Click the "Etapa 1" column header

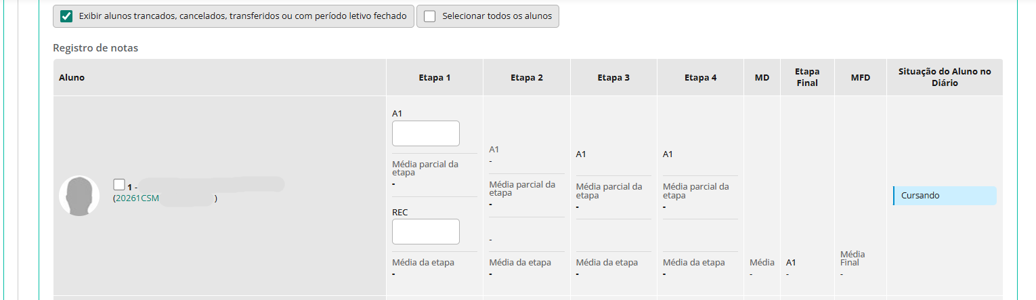point(435,77)
